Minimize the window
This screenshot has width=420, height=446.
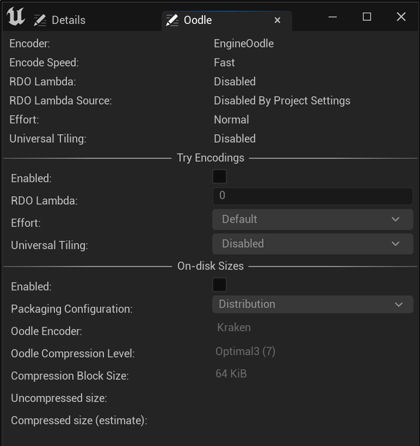tap(332, 17)
